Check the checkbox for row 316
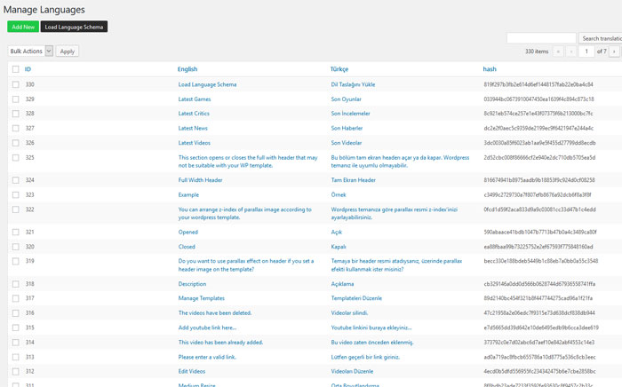Viewport: 622px width, 387px height. click(x=15, y=313)
